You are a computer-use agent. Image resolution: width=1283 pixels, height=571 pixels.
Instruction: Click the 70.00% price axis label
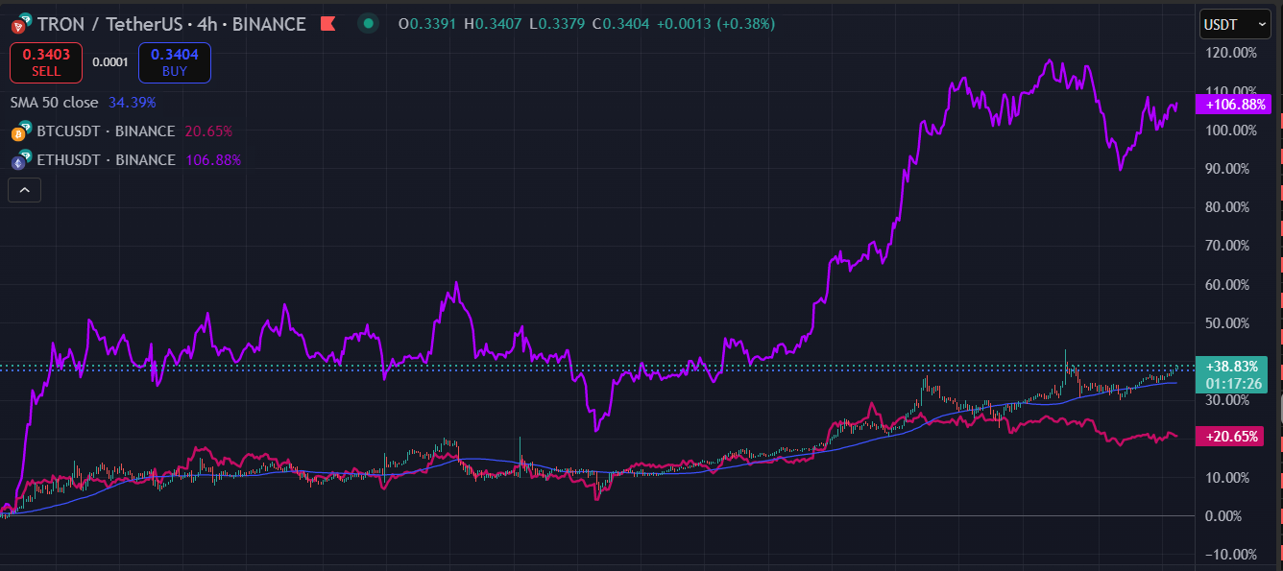tap(1229, 246)
